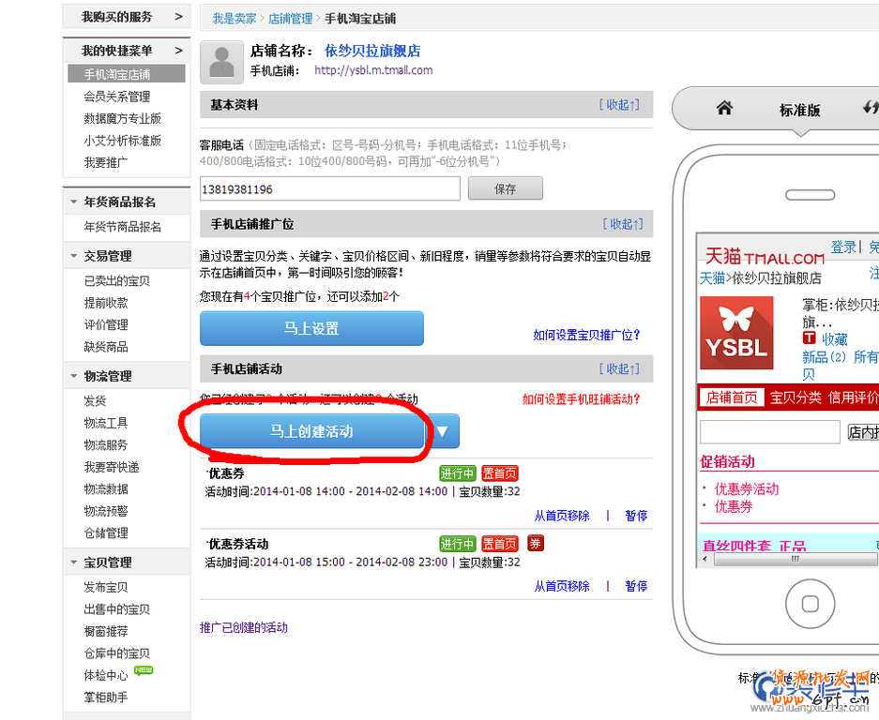Open 如何设置宝贝推广位? help link
This screenshot has height=720, width=879.
[586, 335]
